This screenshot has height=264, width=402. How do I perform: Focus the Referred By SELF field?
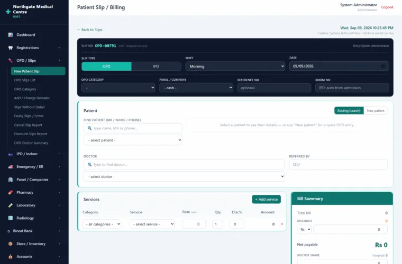(x=339, y=165)
